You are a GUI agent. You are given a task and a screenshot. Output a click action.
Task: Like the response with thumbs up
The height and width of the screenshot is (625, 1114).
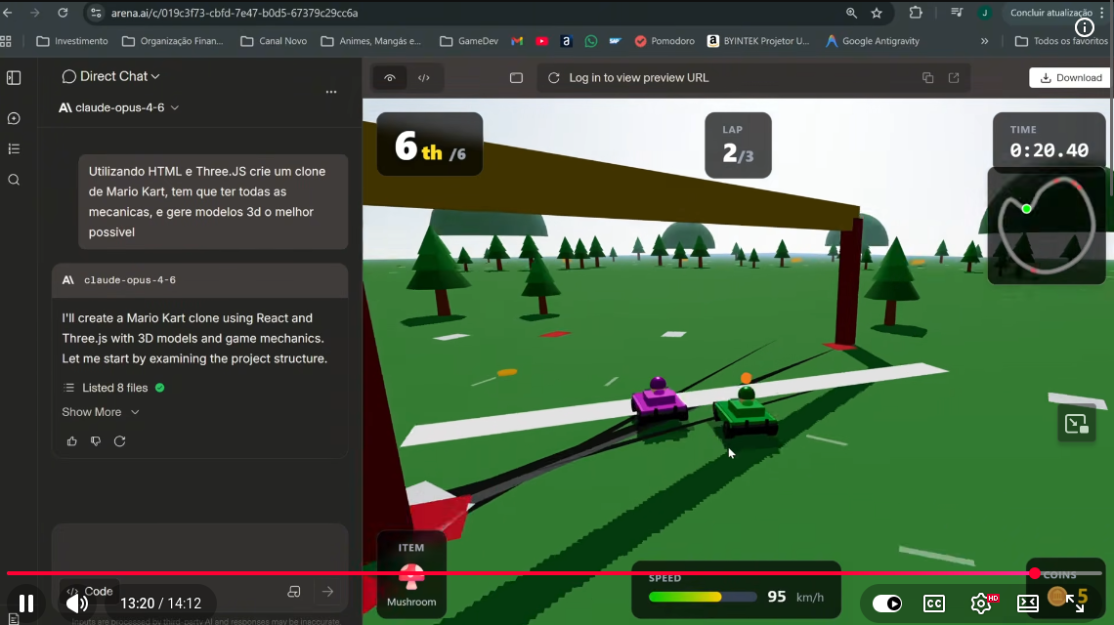(x=71, y=441)
